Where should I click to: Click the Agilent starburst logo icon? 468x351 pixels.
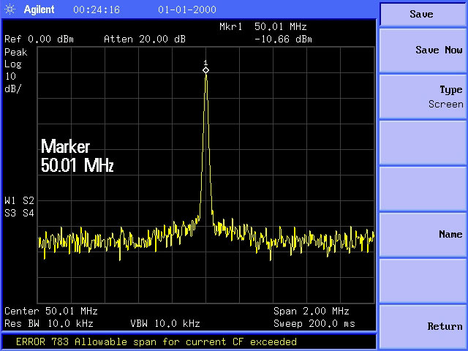pyautogui.click(x=10, y=10)
